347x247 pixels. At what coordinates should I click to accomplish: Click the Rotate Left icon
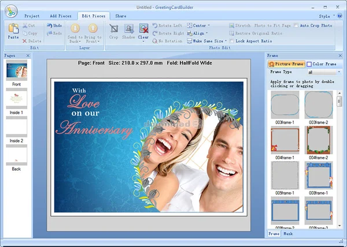click(155, 25)
